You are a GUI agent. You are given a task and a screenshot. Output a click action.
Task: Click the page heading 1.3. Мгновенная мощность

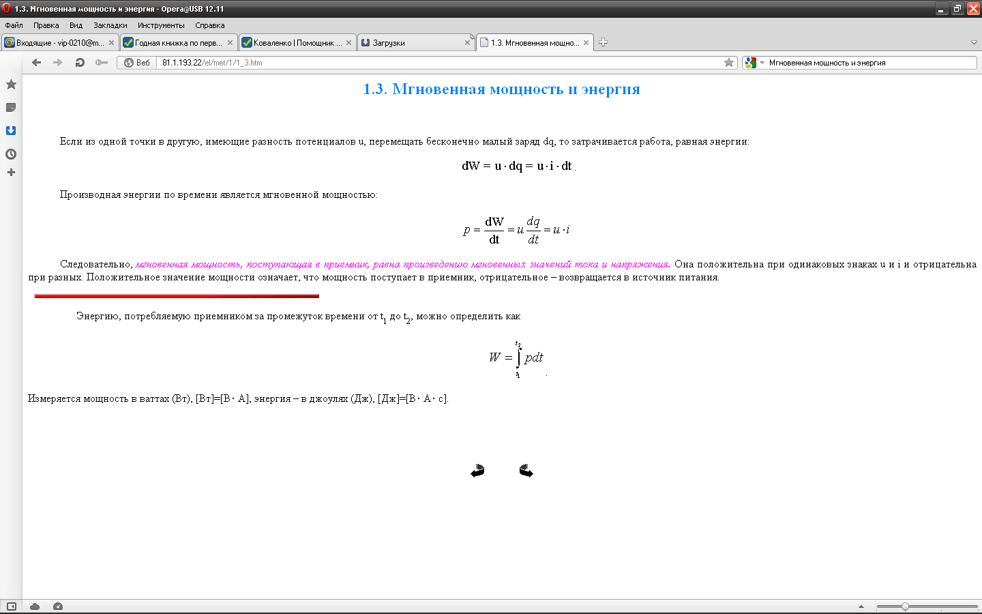click(501, 89)
